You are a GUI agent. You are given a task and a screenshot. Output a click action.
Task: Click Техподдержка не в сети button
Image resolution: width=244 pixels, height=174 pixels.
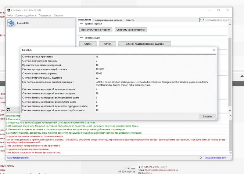[216, 20]
